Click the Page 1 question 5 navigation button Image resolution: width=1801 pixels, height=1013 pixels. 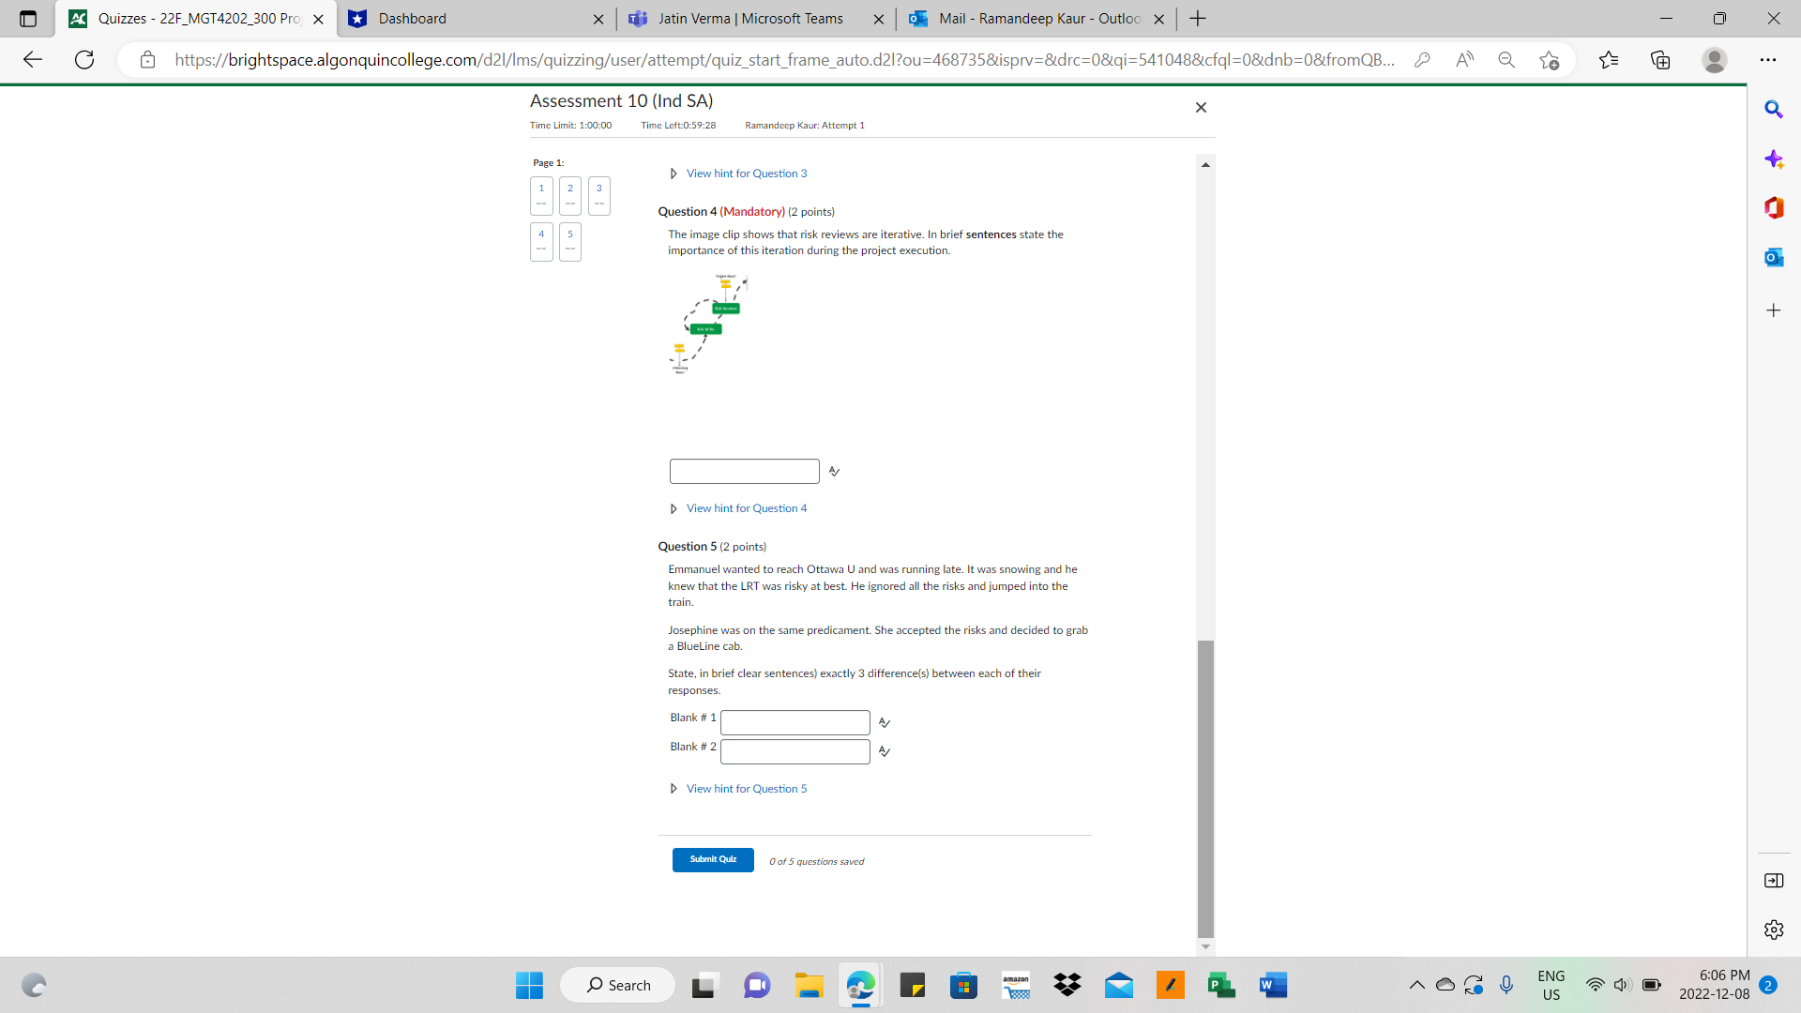[569, 240]
